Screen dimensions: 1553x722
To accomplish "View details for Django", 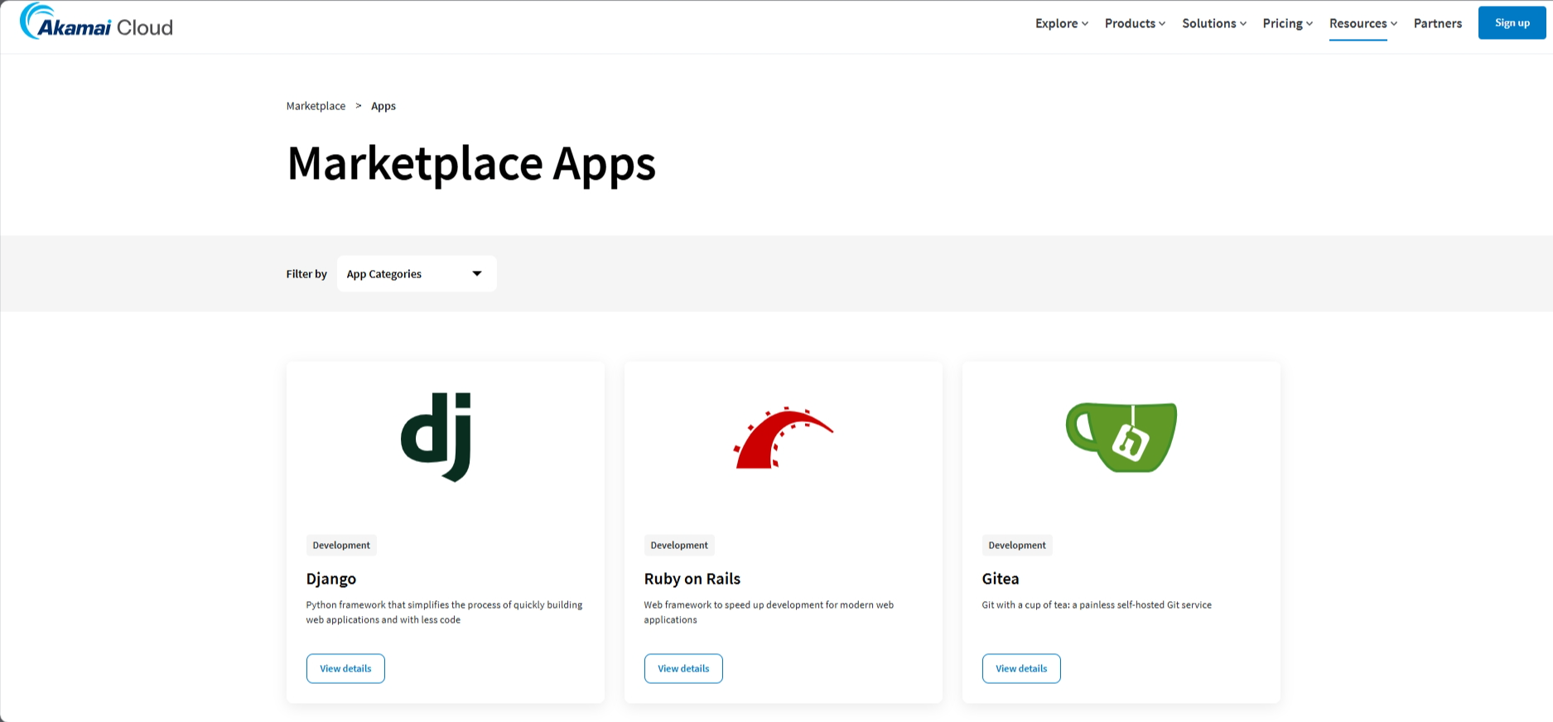I will coord(345,668).
